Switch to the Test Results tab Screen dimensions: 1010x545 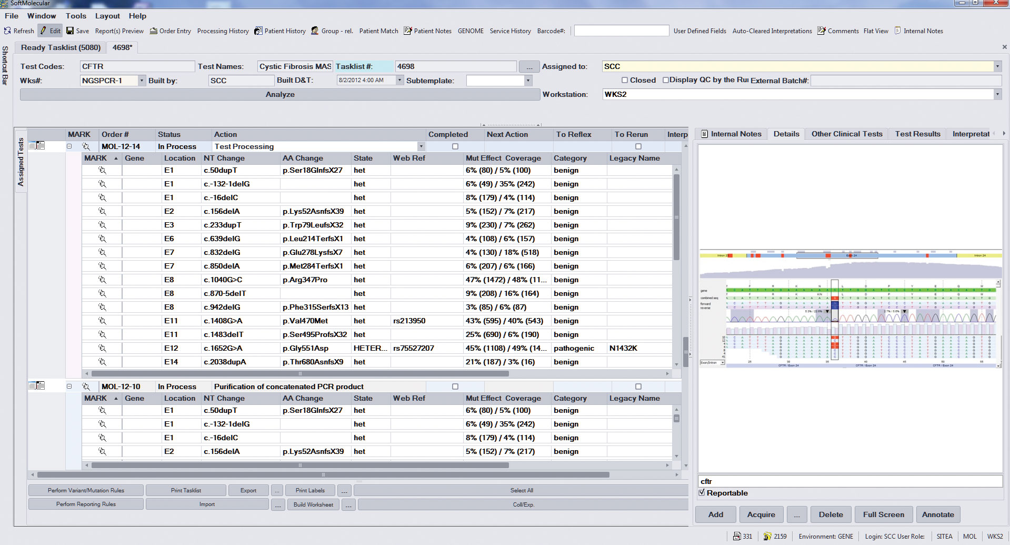coord(917,134)
